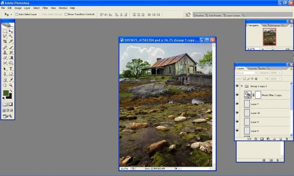
Task: Reset to default foreground and background colors
Action: tap(4, 98)
